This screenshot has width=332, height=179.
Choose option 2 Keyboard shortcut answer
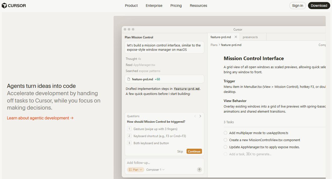pyautogui.click(x=160, y=136)
